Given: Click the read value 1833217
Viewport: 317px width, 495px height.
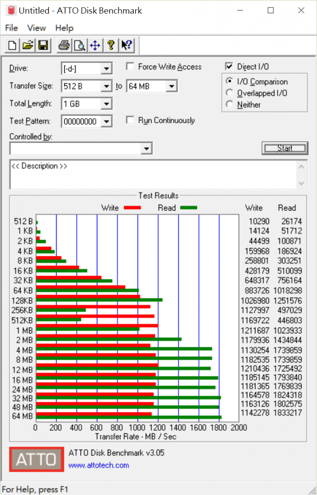Looking at the screenshot, I should tap(288, 413).
